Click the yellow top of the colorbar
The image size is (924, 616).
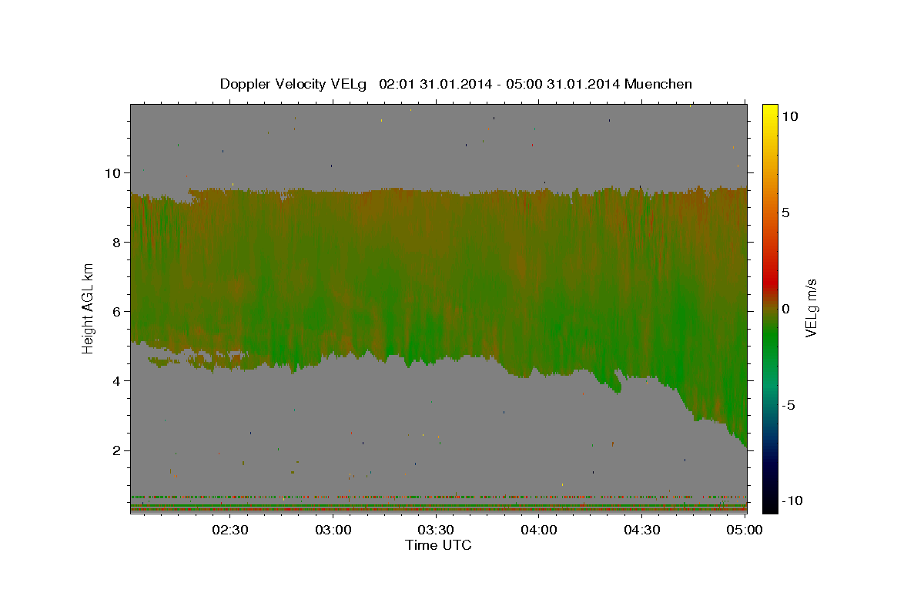pyautogui.click(x=769, y=112)
